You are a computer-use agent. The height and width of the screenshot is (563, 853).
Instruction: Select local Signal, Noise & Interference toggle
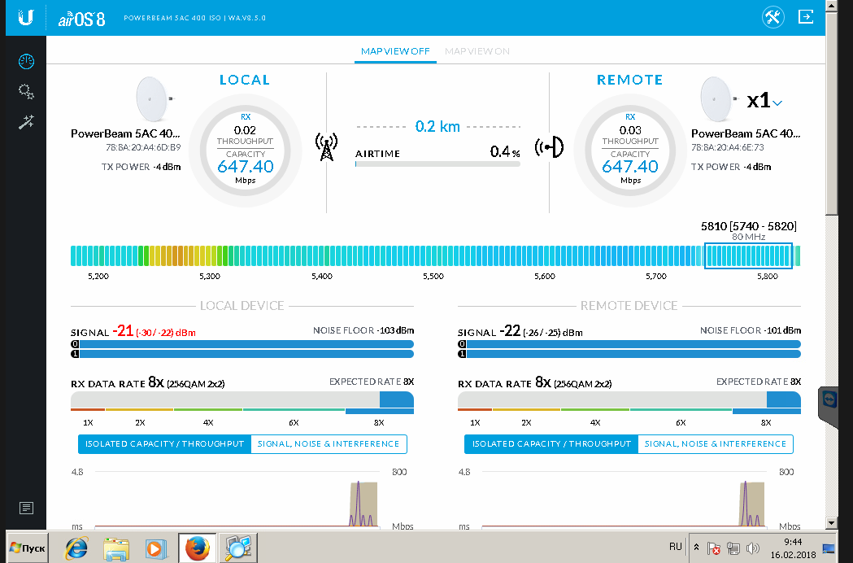(x=329, y=443)
